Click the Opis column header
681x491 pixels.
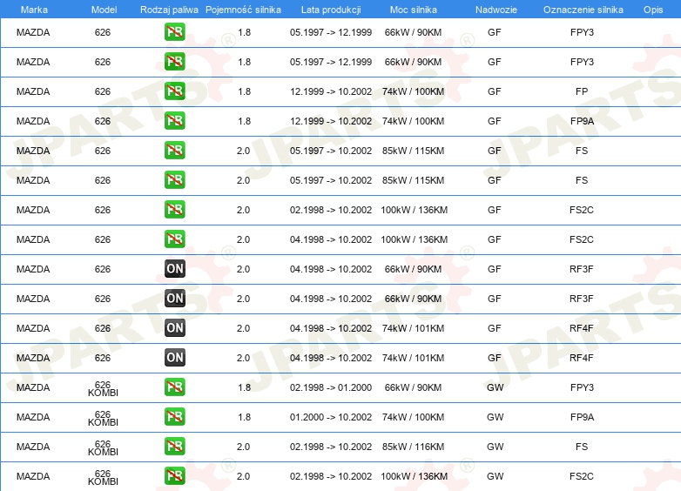tap(653, 10)
